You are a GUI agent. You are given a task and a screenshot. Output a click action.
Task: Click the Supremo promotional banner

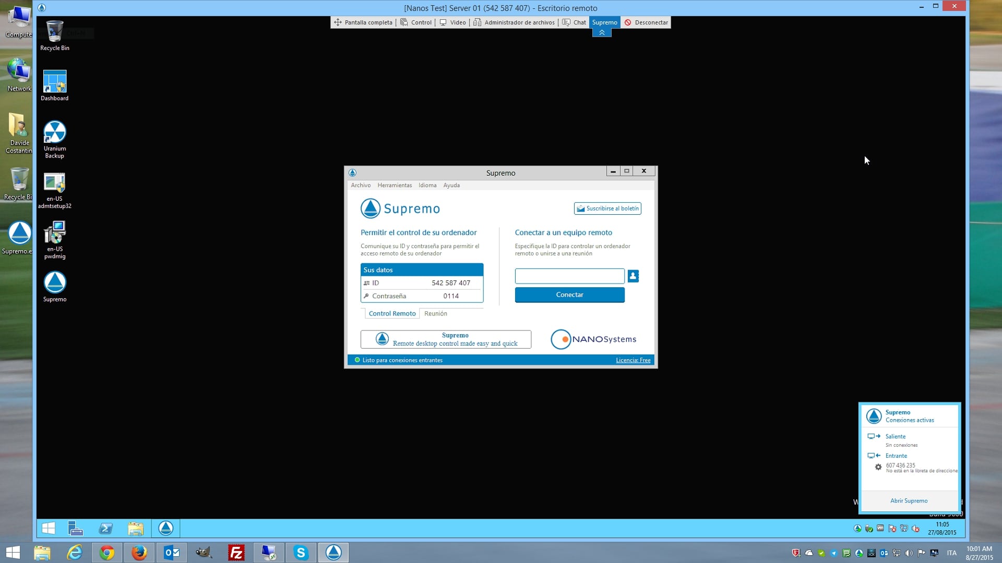[x=446, y=339]
